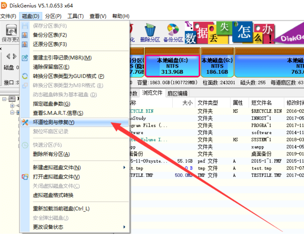Select 备份分区表(F2) menu entry
Viewport: 304px width, 237px height.
[75, 35]
